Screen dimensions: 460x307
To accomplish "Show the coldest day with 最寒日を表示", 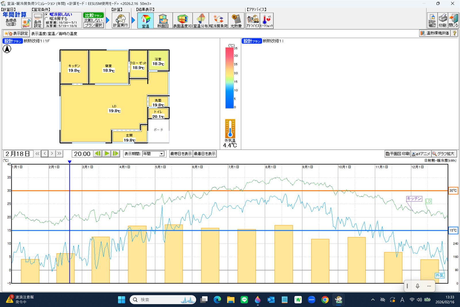I will [x=181, y=154].
